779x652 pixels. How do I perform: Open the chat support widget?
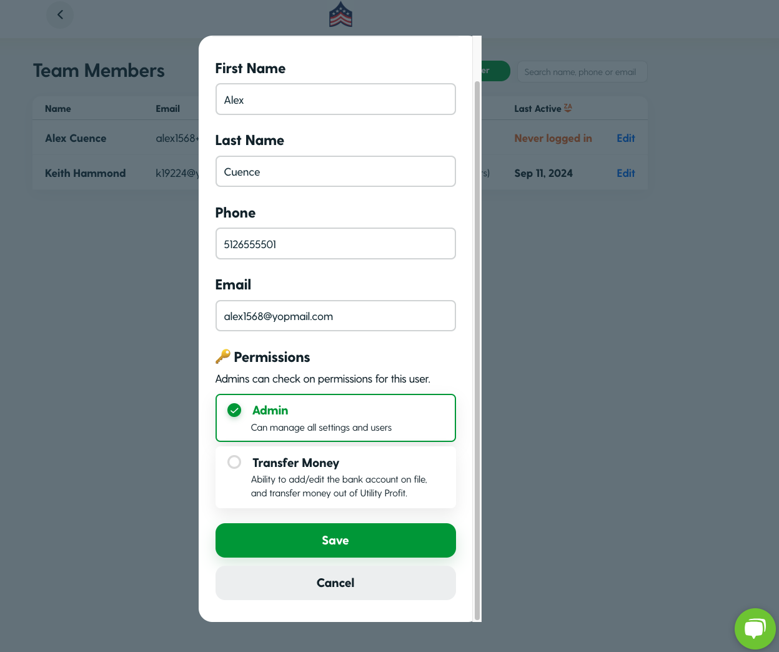755,628
